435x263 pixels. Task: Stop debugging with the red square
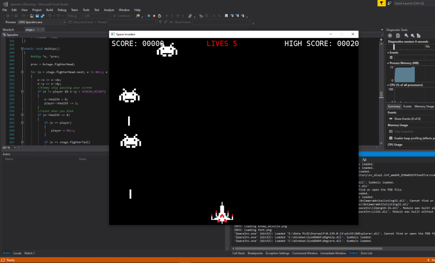[154, 16]
